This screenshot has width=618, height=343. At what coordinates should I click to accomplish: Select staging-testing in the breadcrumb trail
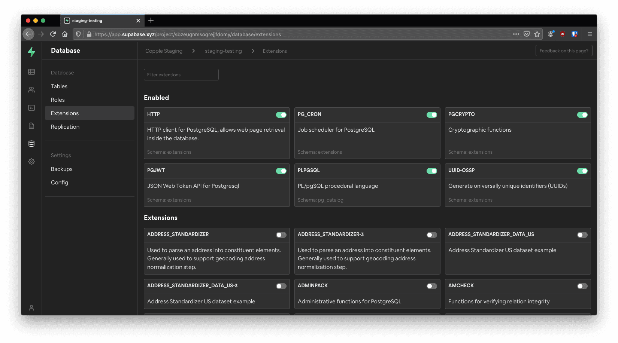tap(223, 51)
